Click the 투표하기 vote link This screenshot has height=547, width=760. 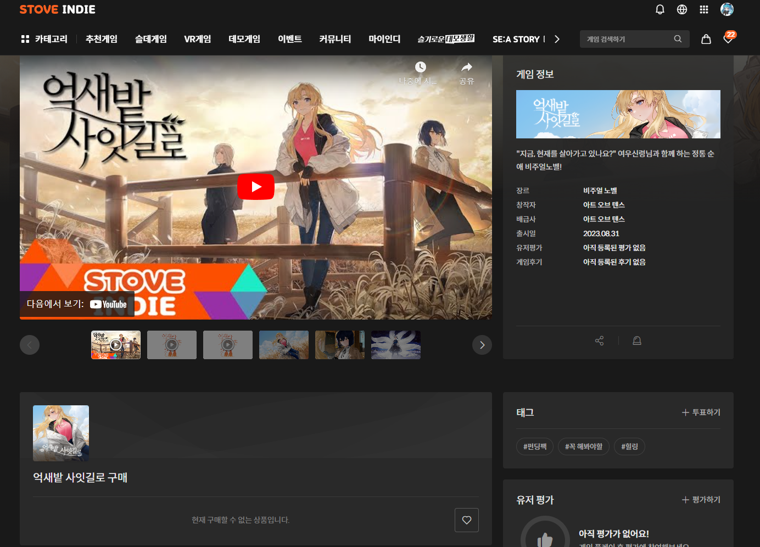click(701, 412)
